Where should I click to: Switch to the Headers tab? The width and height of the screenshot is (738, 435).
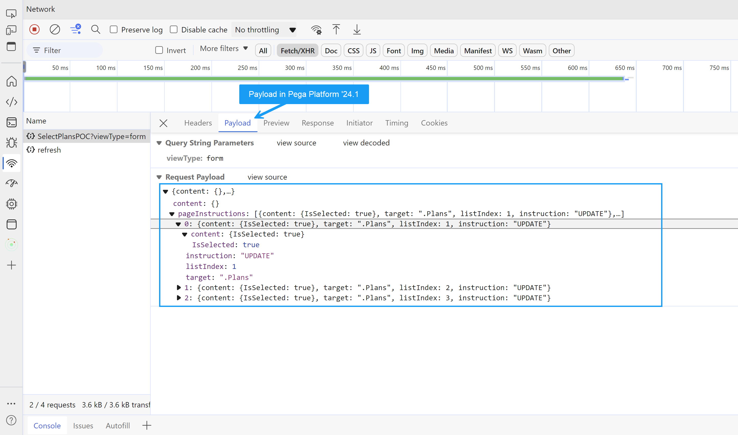click(x=198, y=123)
